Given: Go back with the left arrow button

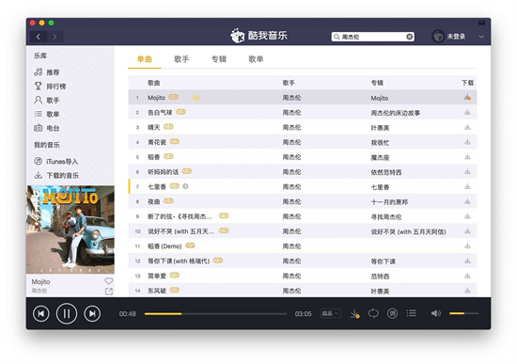Looking at the screenshot, I should click(39, 37).
